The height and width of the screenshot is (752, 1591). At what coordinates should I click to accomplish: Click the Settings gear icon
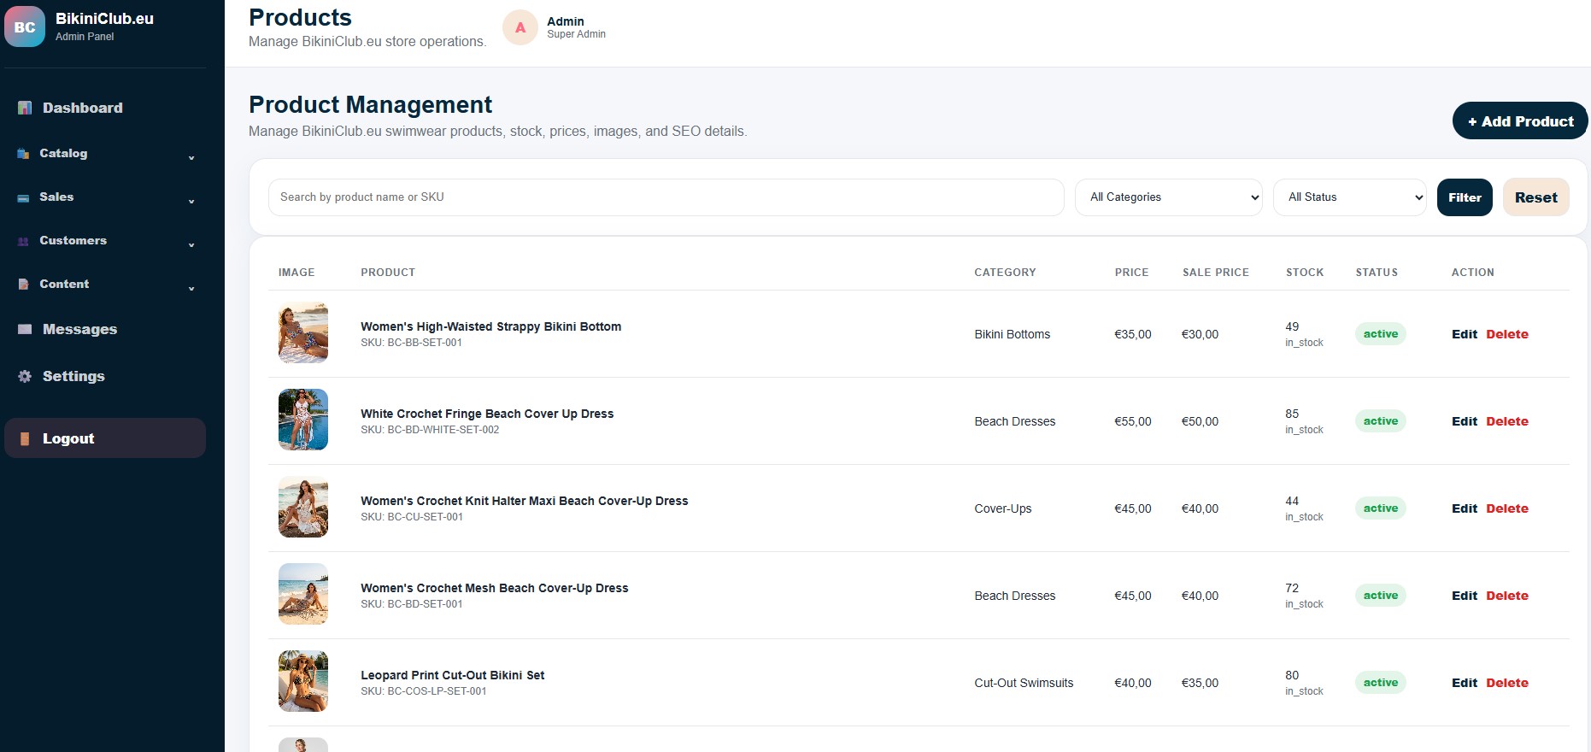pos(25,376)
